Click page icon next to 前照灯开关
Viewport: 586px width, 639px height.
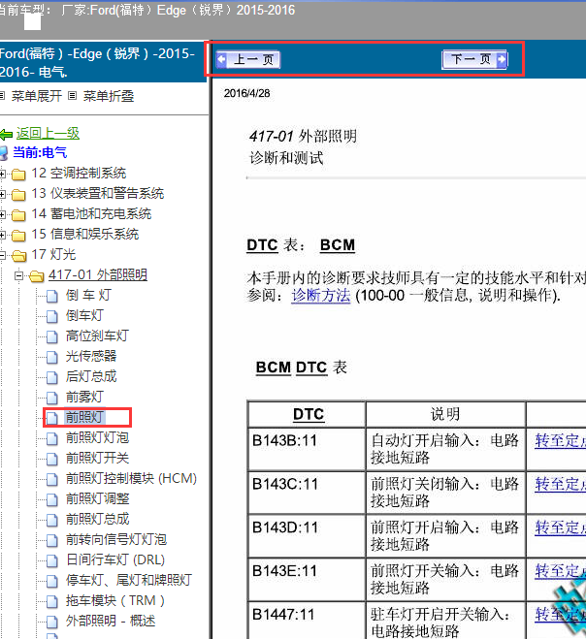point(52,460)
